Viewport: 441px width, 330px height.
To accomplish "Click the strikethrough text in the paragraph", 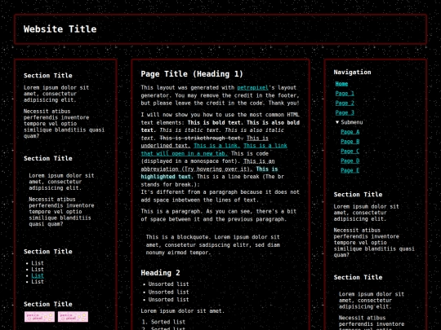I will [202, 138].
